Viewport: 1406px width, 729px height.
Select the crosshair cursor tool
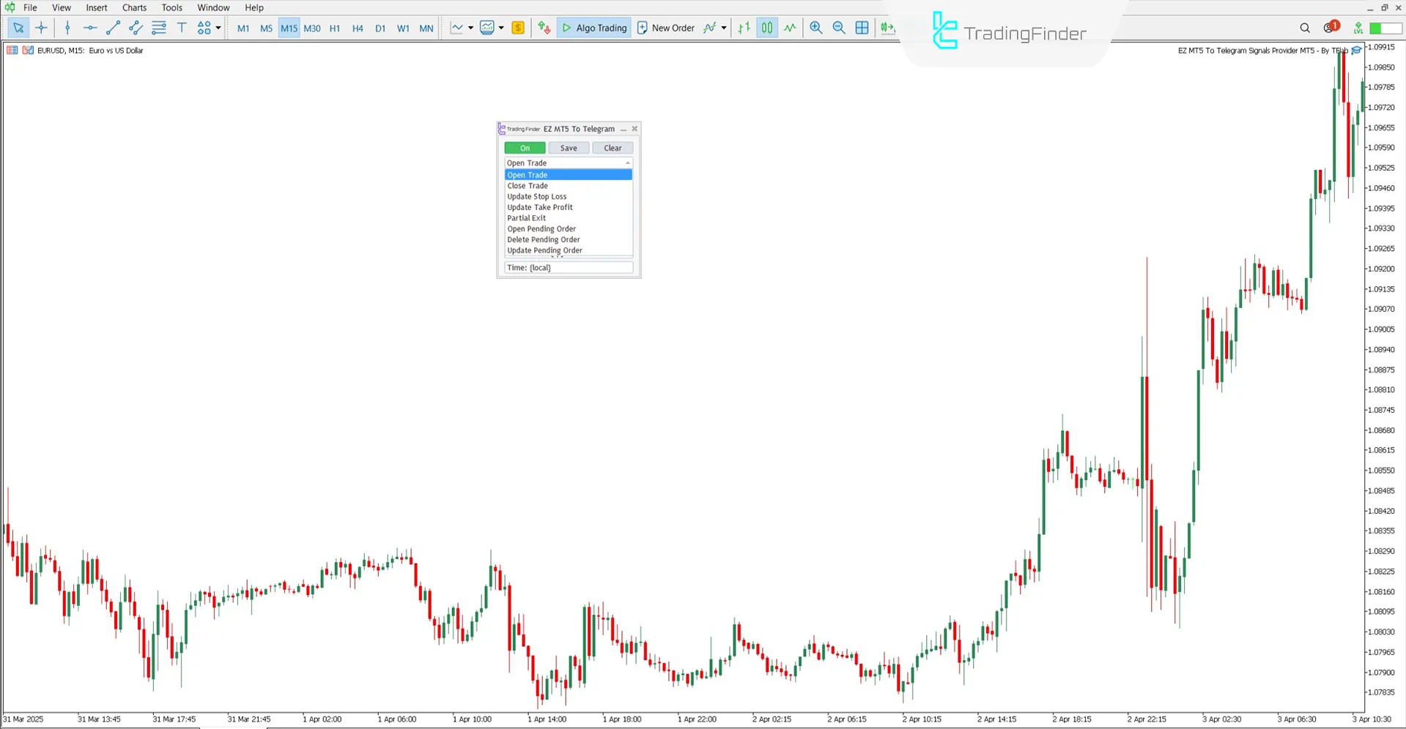(x=41, y=28)
